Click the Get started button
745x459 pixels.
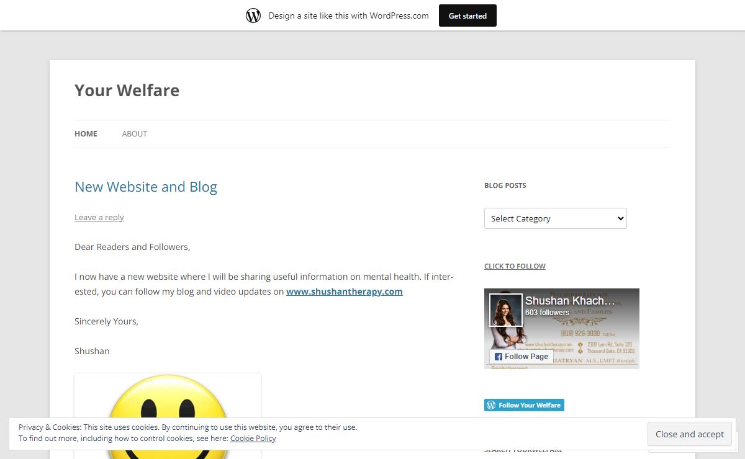(x=467, y=16)
